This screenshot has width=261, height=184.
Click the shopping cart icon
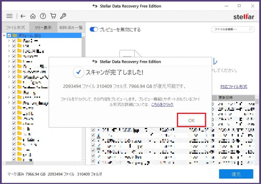(53, 16)
